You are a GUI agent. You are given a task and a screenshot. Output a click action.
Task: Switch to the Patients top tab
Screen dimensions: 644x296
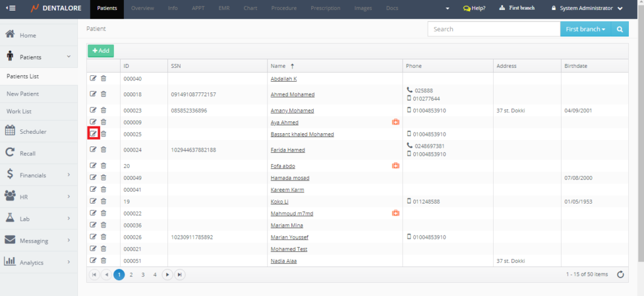click(x=106, y=8)
